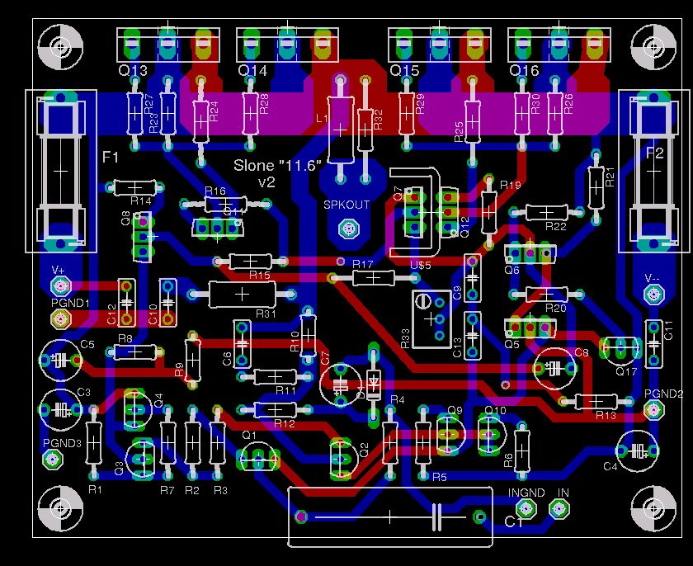Viewport: 693px width, 566px height.
Task: Select the Q13 transistor footprint
Action: point(168,45)
